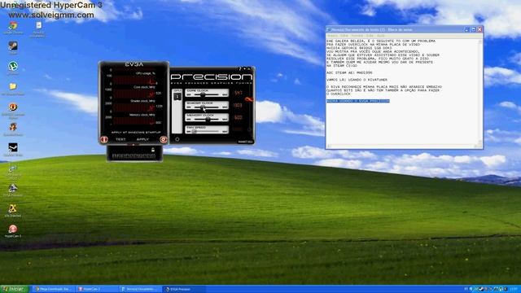The image size is (521, 293).
Task: Adjust the Shader Clock slider knob
Action: [x=202, y=107]
